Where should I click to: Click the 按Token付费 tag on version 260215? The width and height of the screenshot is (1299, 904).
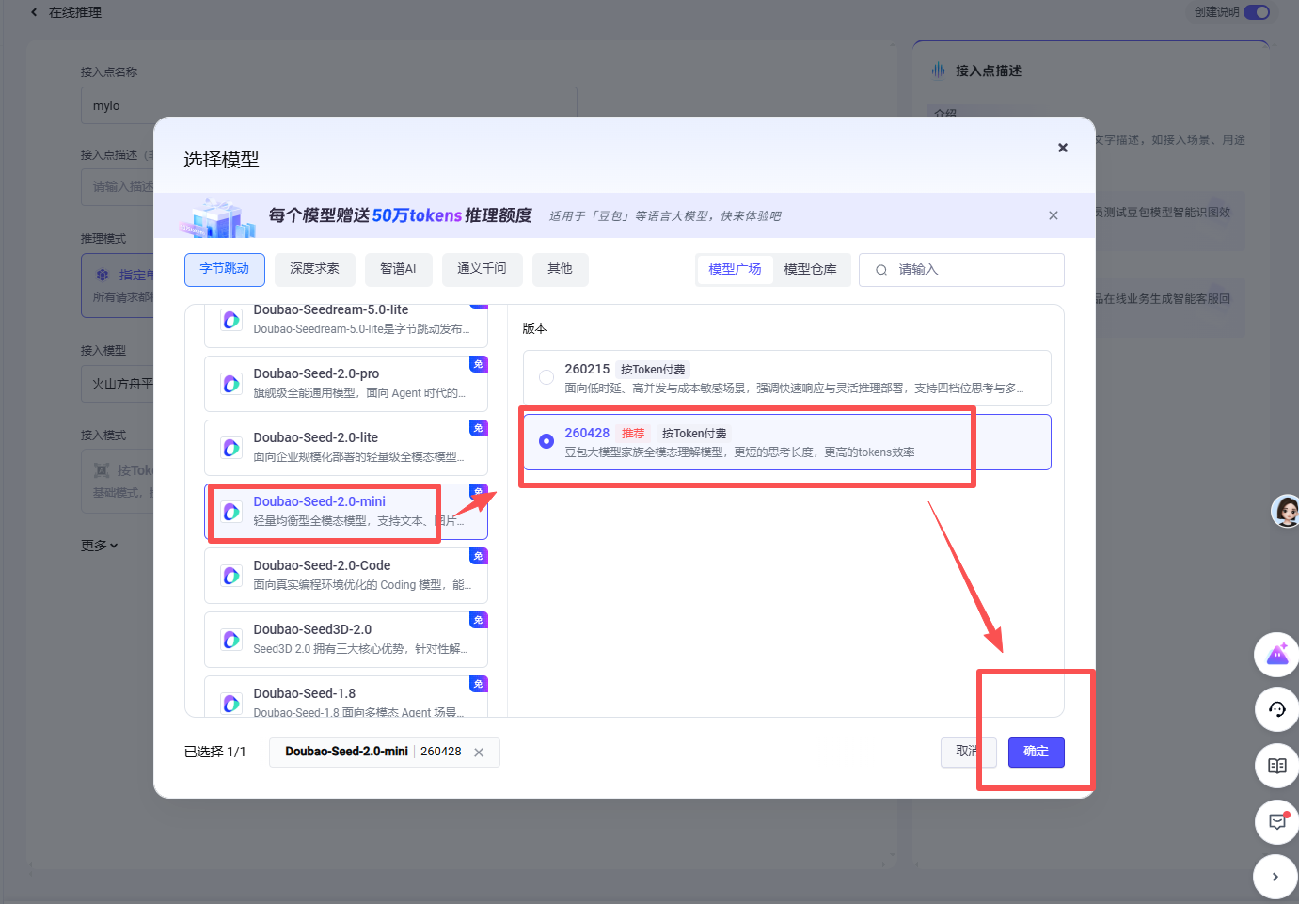click(x=653, y=370)
